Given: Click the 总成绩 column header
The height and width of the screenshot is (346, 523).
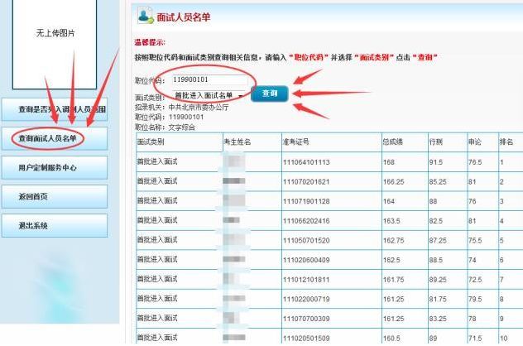Looking at the screenshot, I should pos(394,142).
